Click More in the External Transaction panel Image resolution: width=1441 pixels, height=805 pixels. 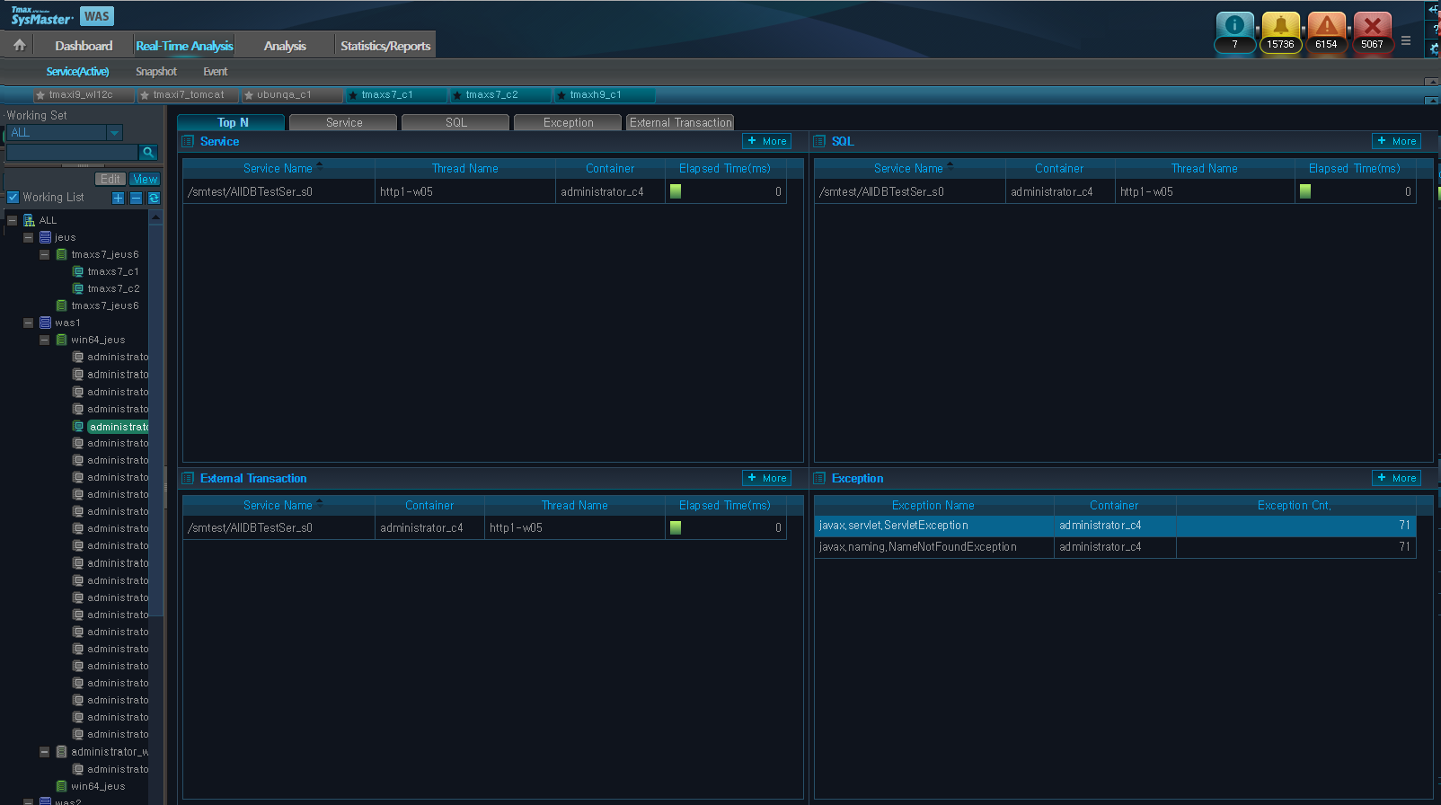(767, 478)
